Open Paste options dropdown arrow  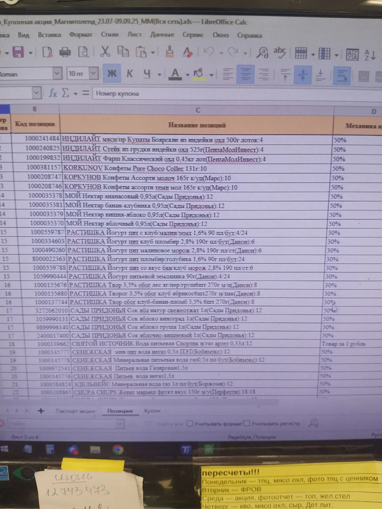(x=153, y=52)
